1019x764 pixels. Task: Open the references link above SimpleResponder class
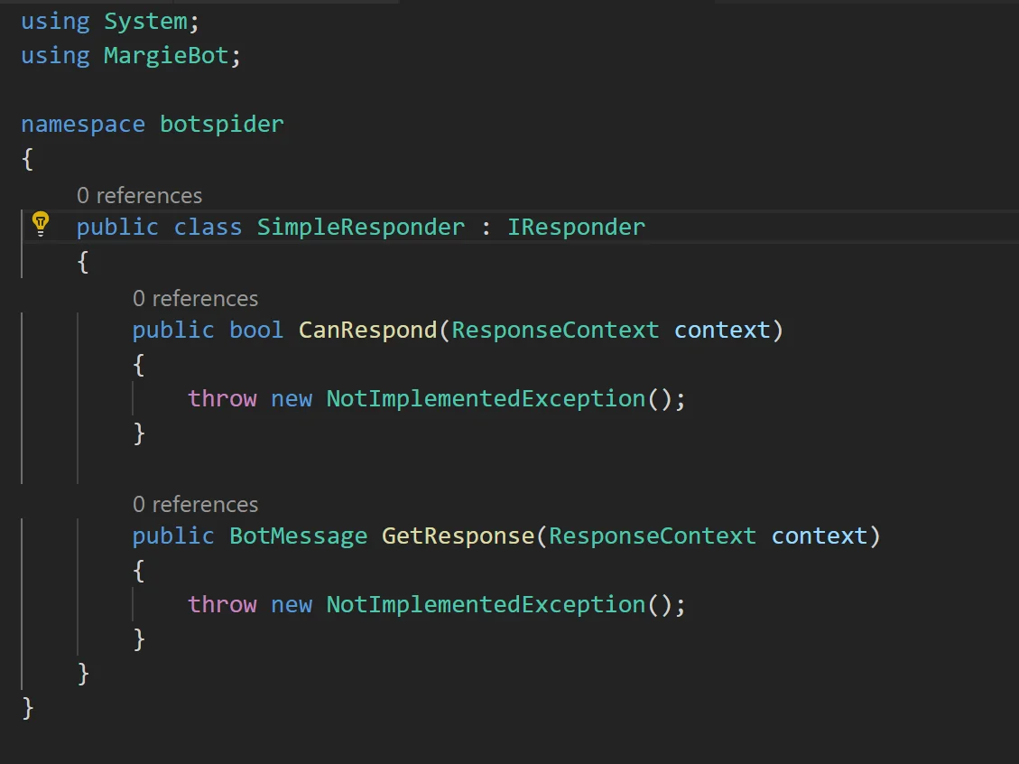[x=139, y=196]
